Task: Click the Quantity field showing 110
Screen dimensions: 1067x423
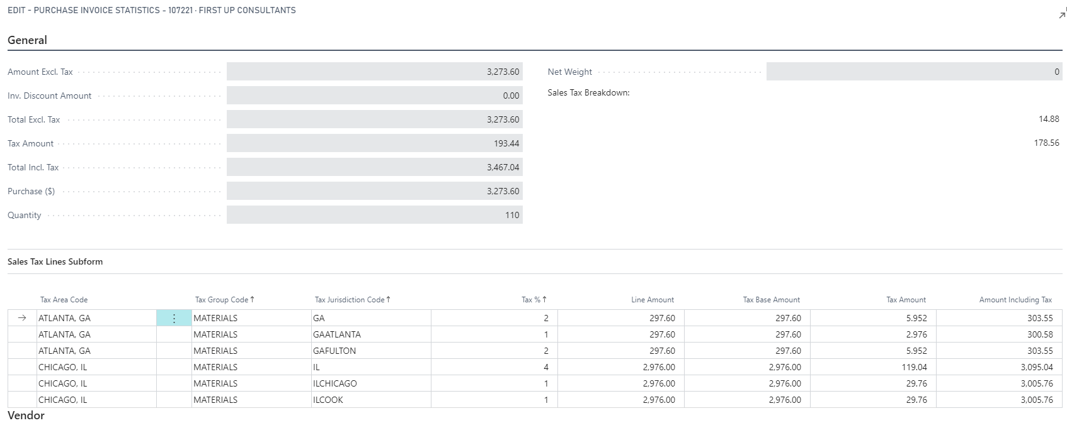Action: click(x=375, y=215)
